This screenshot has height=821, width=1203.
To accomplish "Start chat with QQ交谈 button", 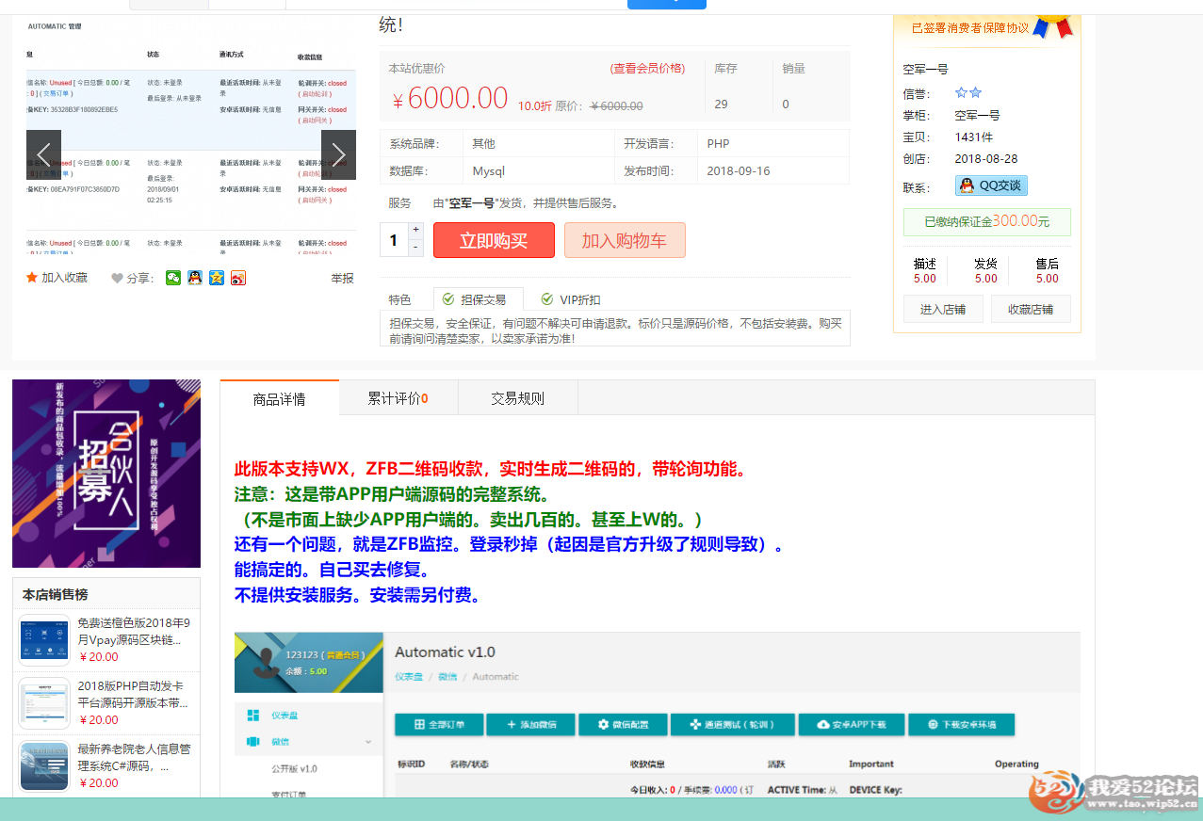I will [991, 185].
